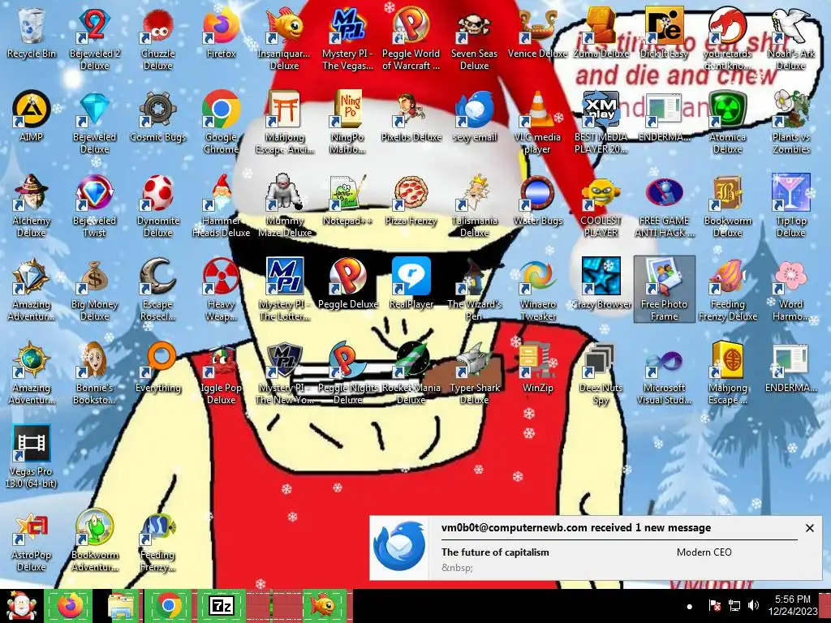
Task: Switch to Chrome on the taskbar
Action: [x=169, y=606]
